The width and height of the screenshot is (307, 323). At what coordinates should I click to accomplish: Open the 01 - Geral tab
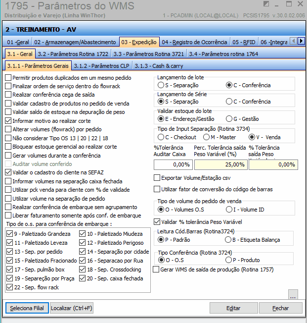click(x=18, y=42)
